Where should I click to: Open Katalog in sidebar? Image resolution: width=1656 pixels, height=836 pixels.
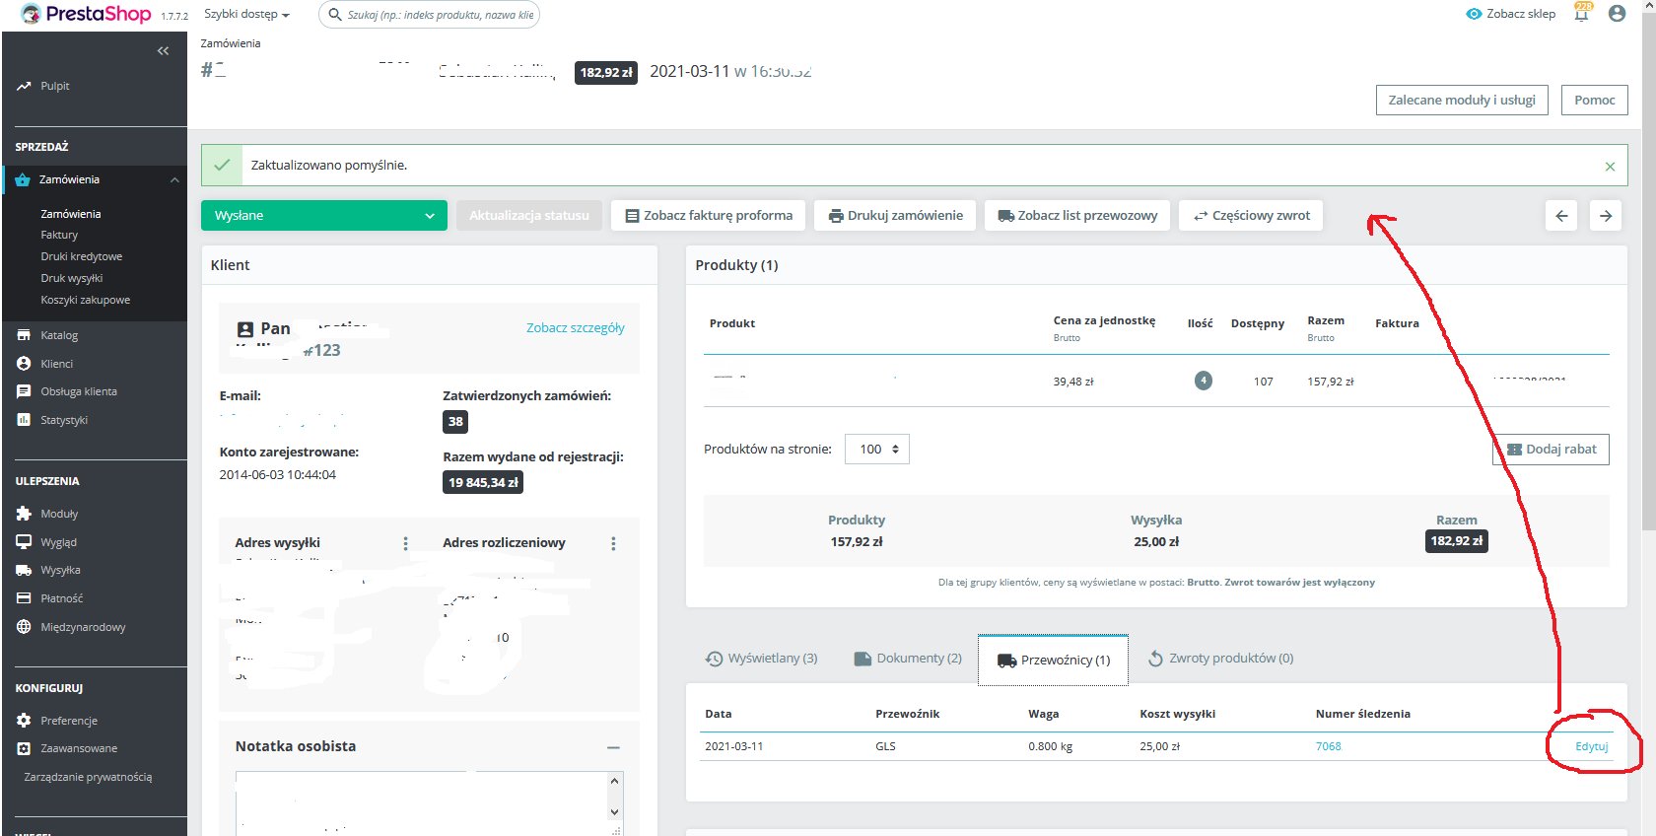(59, 335)
